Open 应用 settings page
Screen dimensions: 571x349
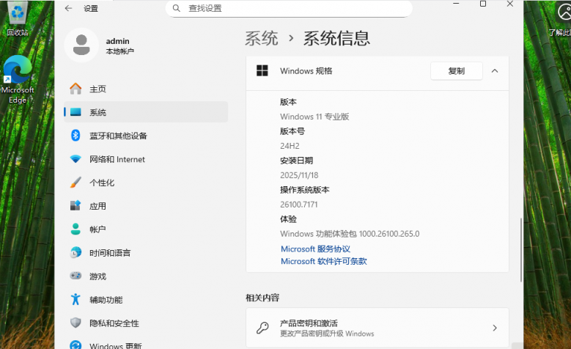coord(97,206)
